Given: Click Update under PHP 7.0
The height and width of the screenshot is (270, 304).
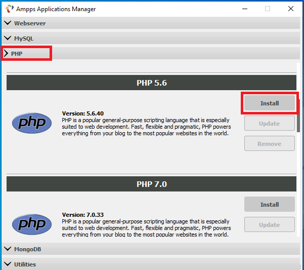Looking at the screenshot, I should pyautogui.click(x=270, y=224).
